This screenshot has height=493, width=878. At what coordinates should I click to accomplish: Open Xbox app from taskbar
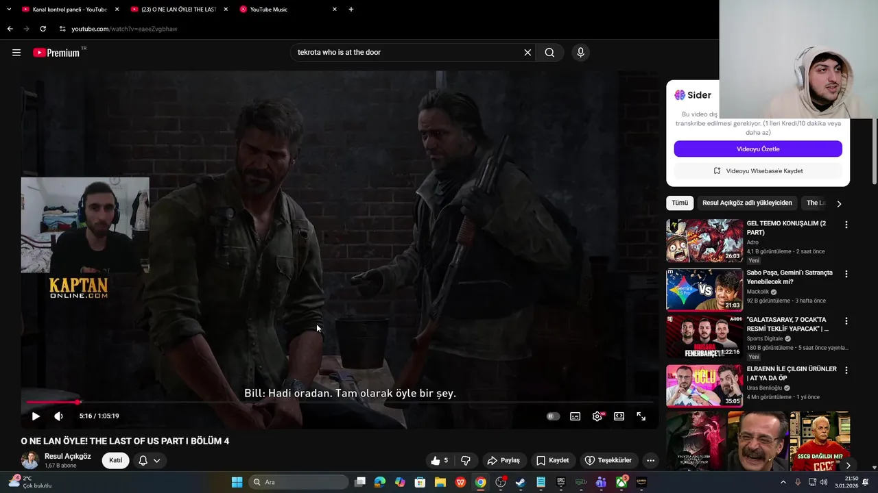tap(621, 482)
